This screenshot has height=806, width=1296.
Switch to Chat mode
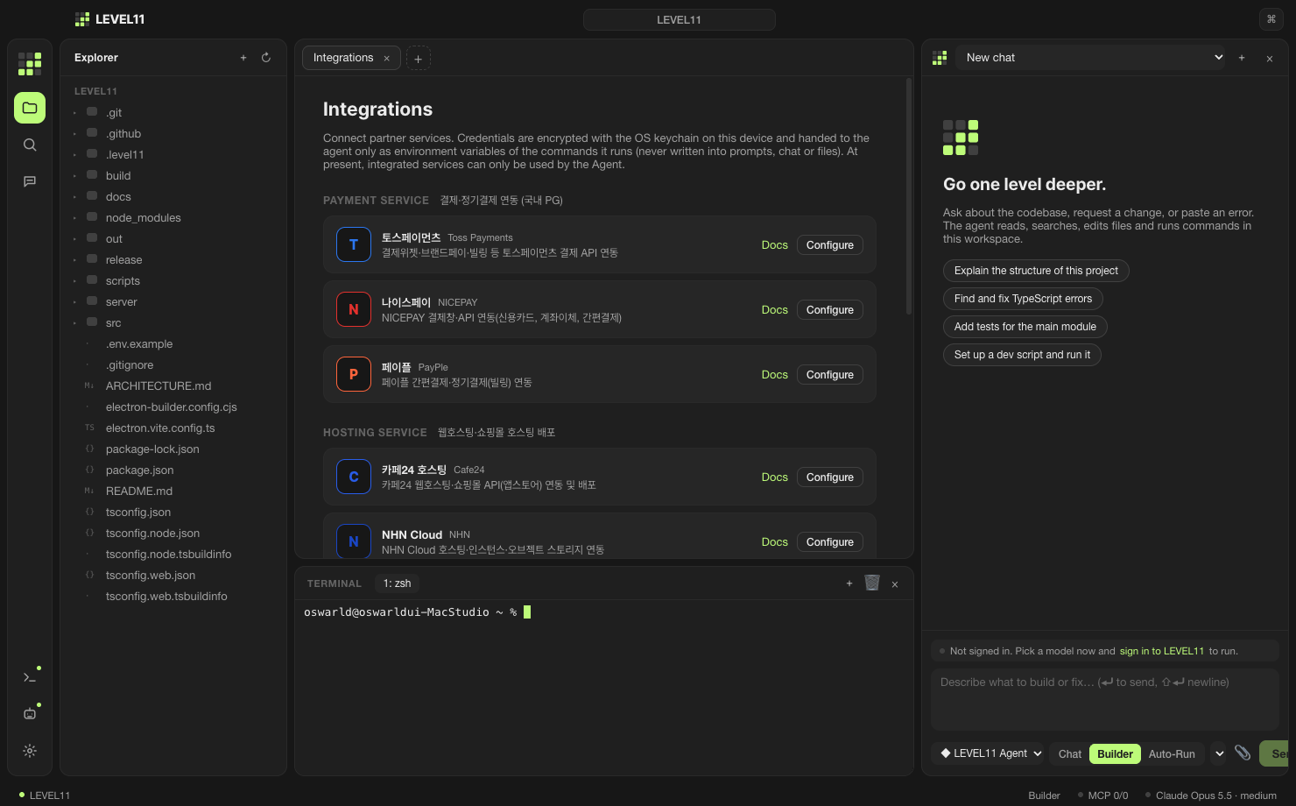[x=1070, y=754]
